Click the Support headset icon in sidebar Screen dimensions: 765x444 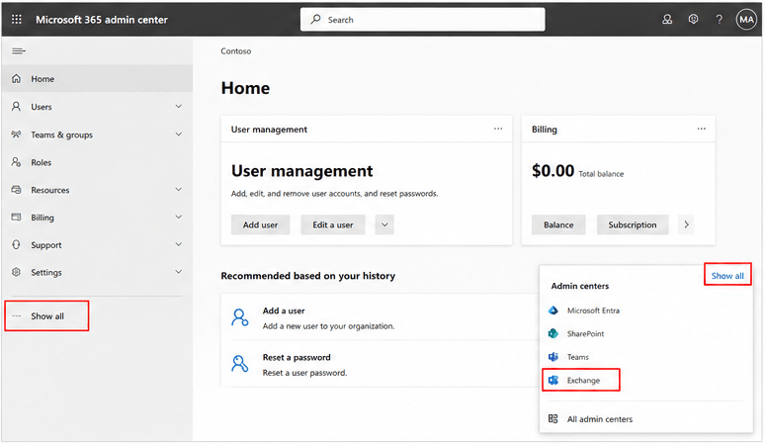coord(16,244)
